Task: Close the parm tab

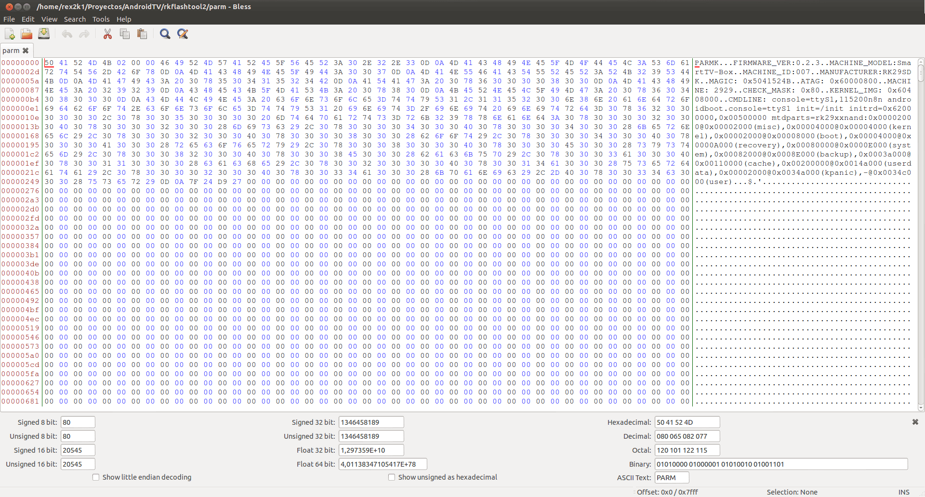Action: (x=26, y=51)
